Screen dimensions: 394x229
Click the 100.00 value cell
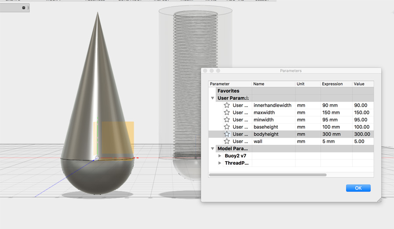click(363, 127)
